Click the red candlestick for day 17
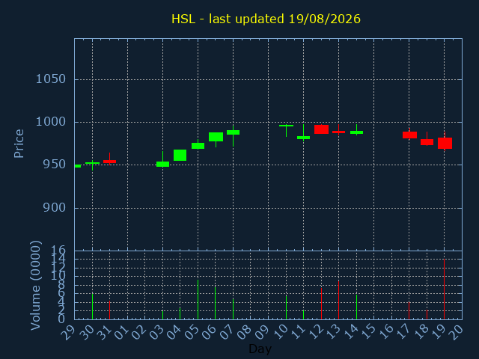The height and width of the screenshot is (359, 479). pyautogui.click(x=409, y=135)
